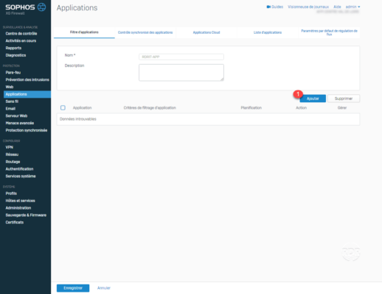The width and height of the screenshot is (382, 294).
Task: Open Pare-feu in the sidebar
Action: (13, 73)
